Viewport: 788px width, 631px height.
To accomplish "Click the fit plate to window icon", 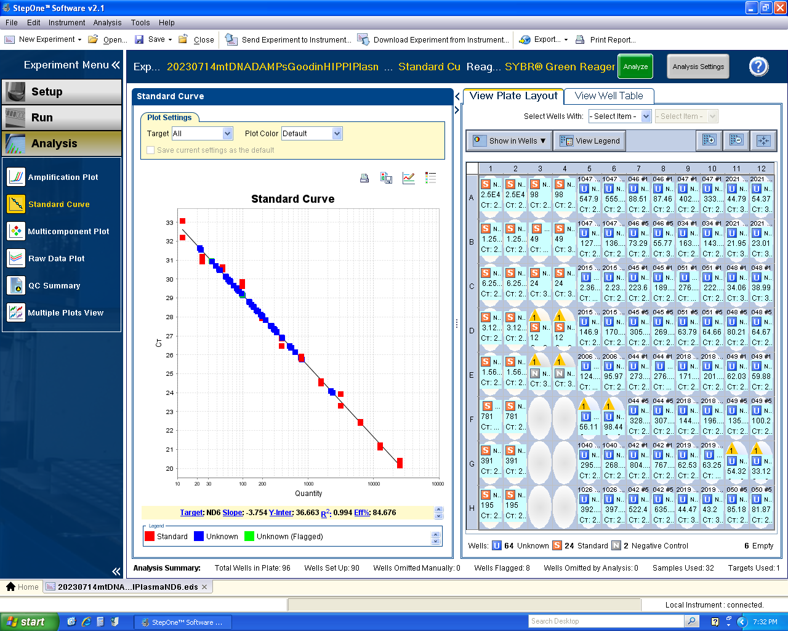I will 763,140.
